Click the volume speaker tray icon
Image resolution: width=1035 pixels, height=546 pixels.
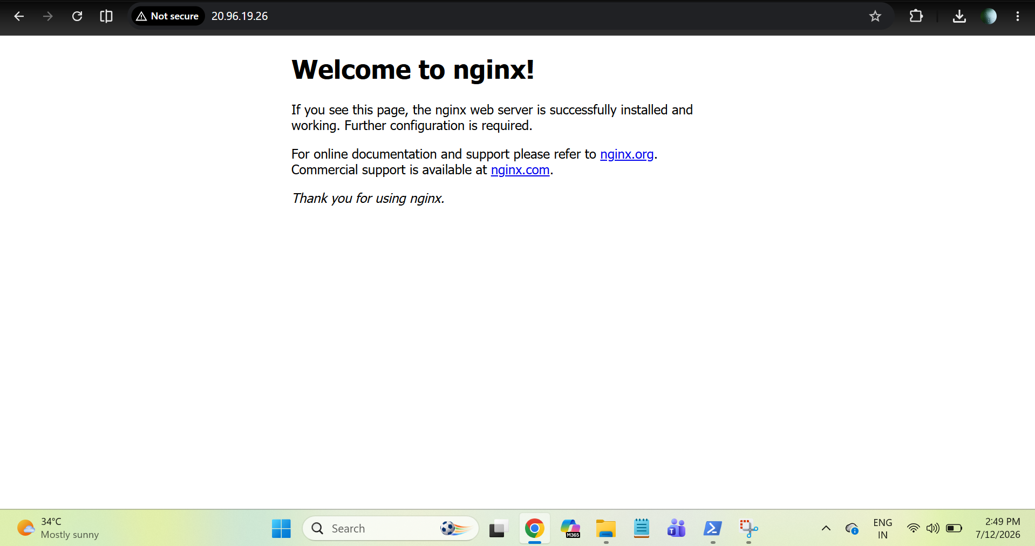(x=933, y=528)
